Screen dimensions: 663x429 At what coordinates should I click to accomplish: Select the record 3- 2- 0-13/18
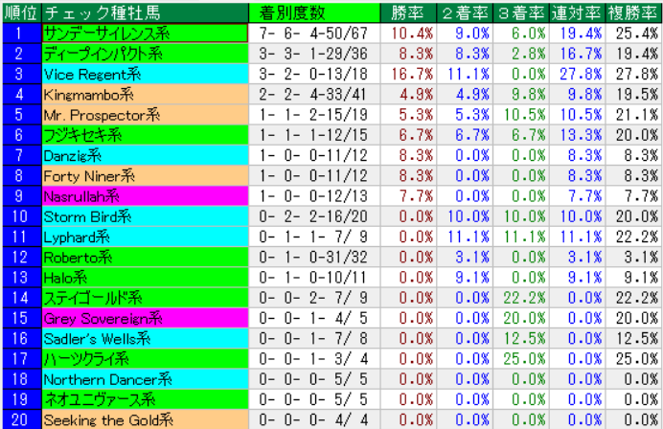coord(313,74)
